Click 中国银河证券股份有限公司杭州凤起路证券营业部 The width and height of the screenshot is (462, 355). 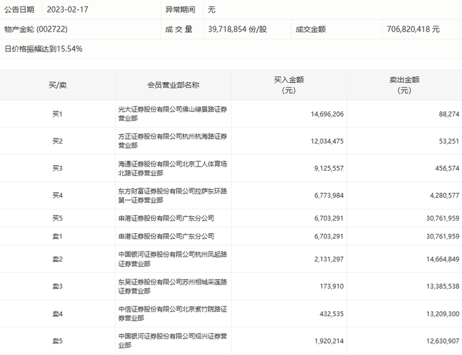pyautogui.click(x=173, y=259)
